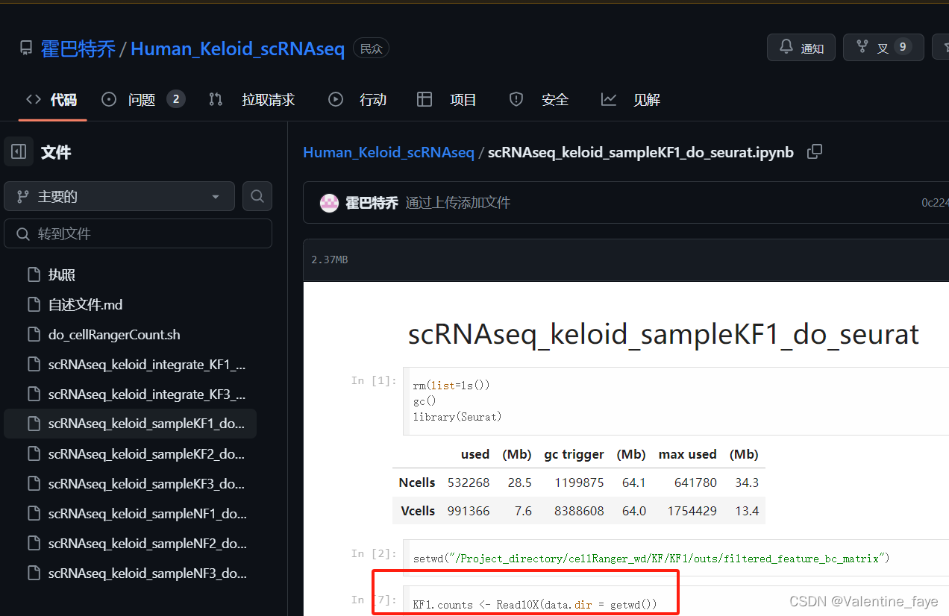Click into the 转到文件 search field

tap(138, 233)
